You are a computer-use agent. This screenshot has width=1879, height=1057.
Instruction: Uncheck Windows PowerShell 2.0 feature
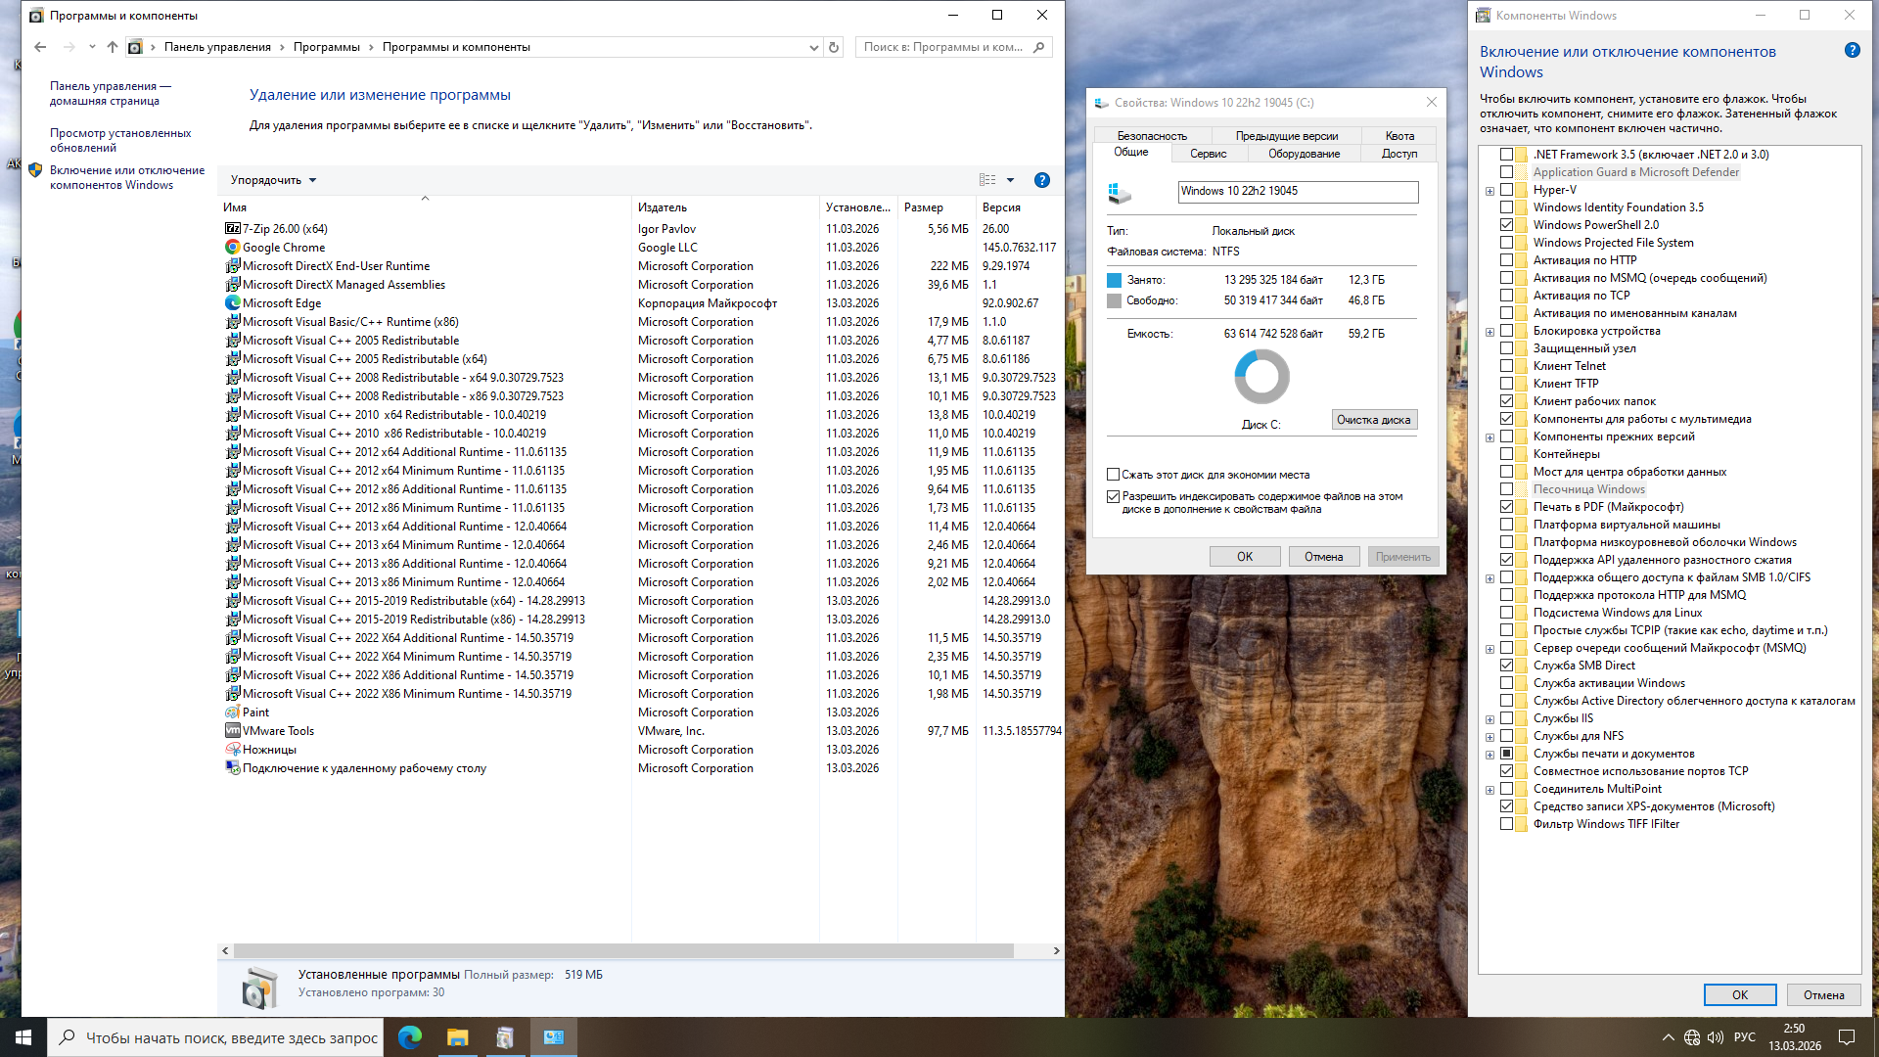tap(1507, 225)
